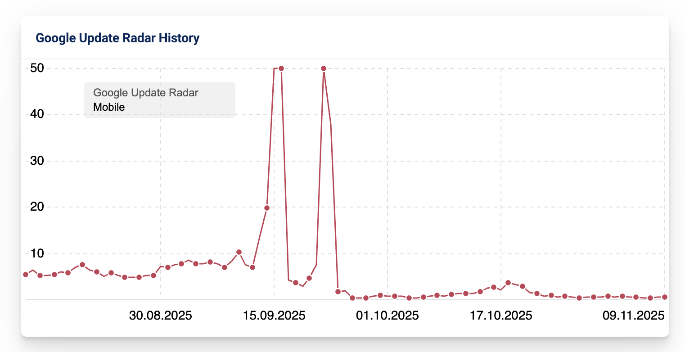Click the 30.08.2025 x-axis date label

[161, 316]
